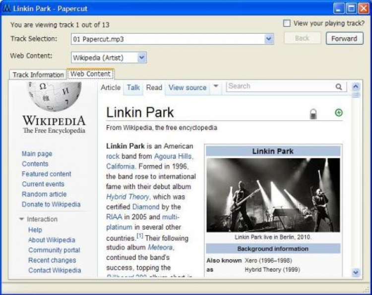Open the View source tab
The height and width of the screenshot is (295, 372).
click(x=187, y=88)
